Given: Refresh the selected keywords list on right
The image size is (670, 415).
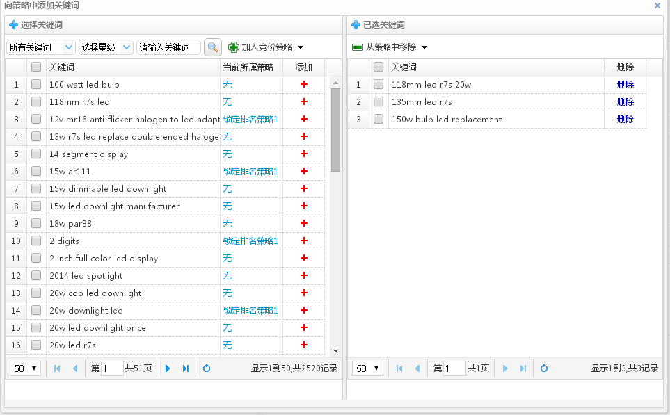Looking at the screenshot, I should click(x=544, y=368).
